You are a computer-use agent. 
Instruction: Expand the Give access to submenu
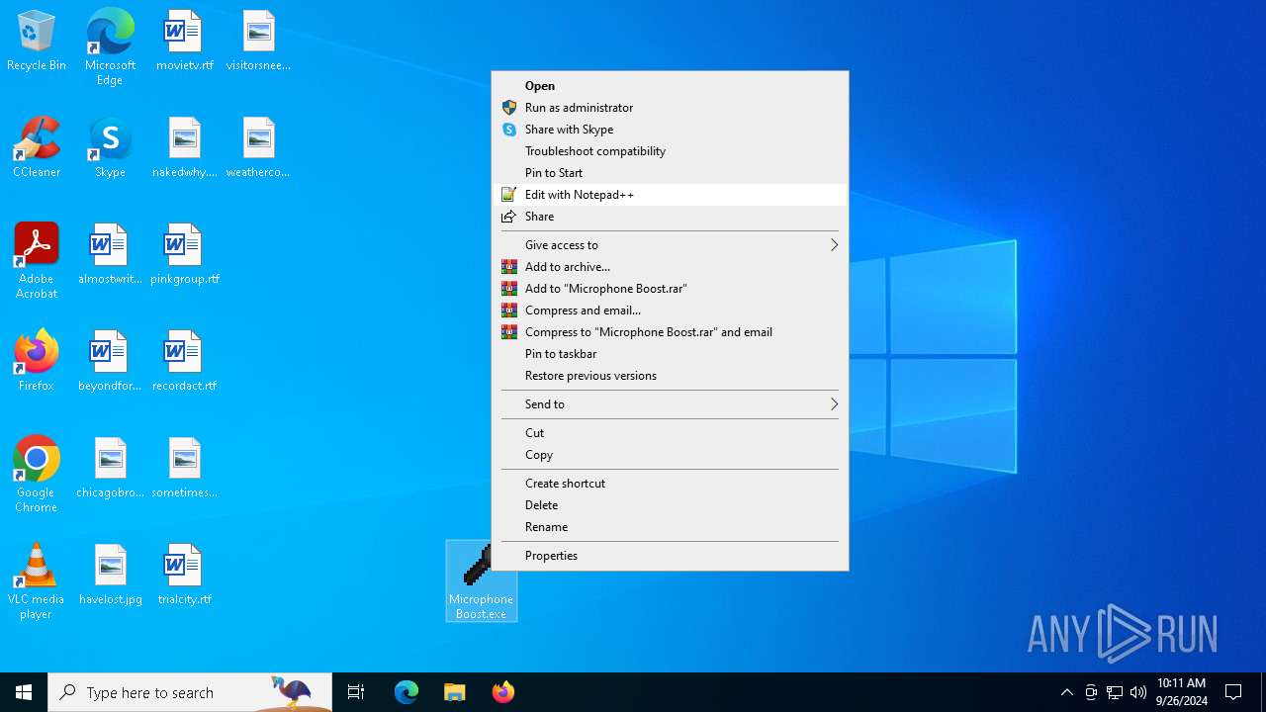coord(670,245)
